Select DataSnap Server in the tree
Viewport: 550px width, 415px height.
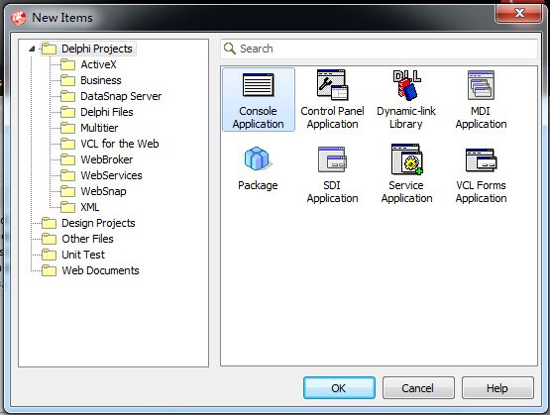click(121, 96)
